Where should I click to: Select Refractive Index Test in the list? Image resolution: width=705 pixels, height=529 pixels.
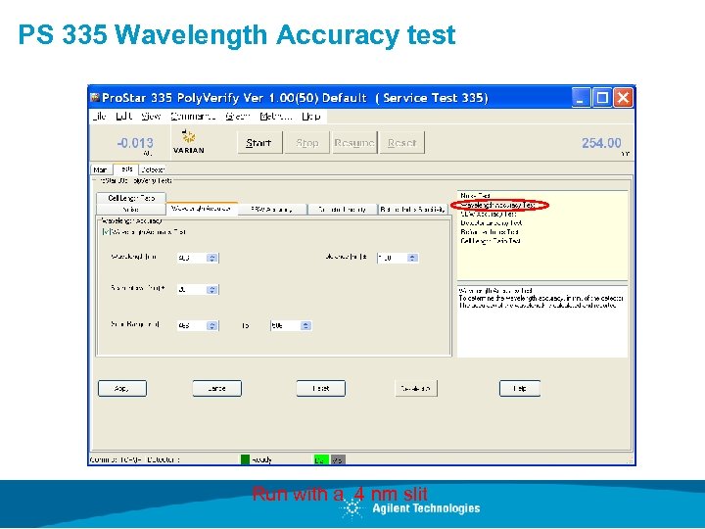[490, 232]
